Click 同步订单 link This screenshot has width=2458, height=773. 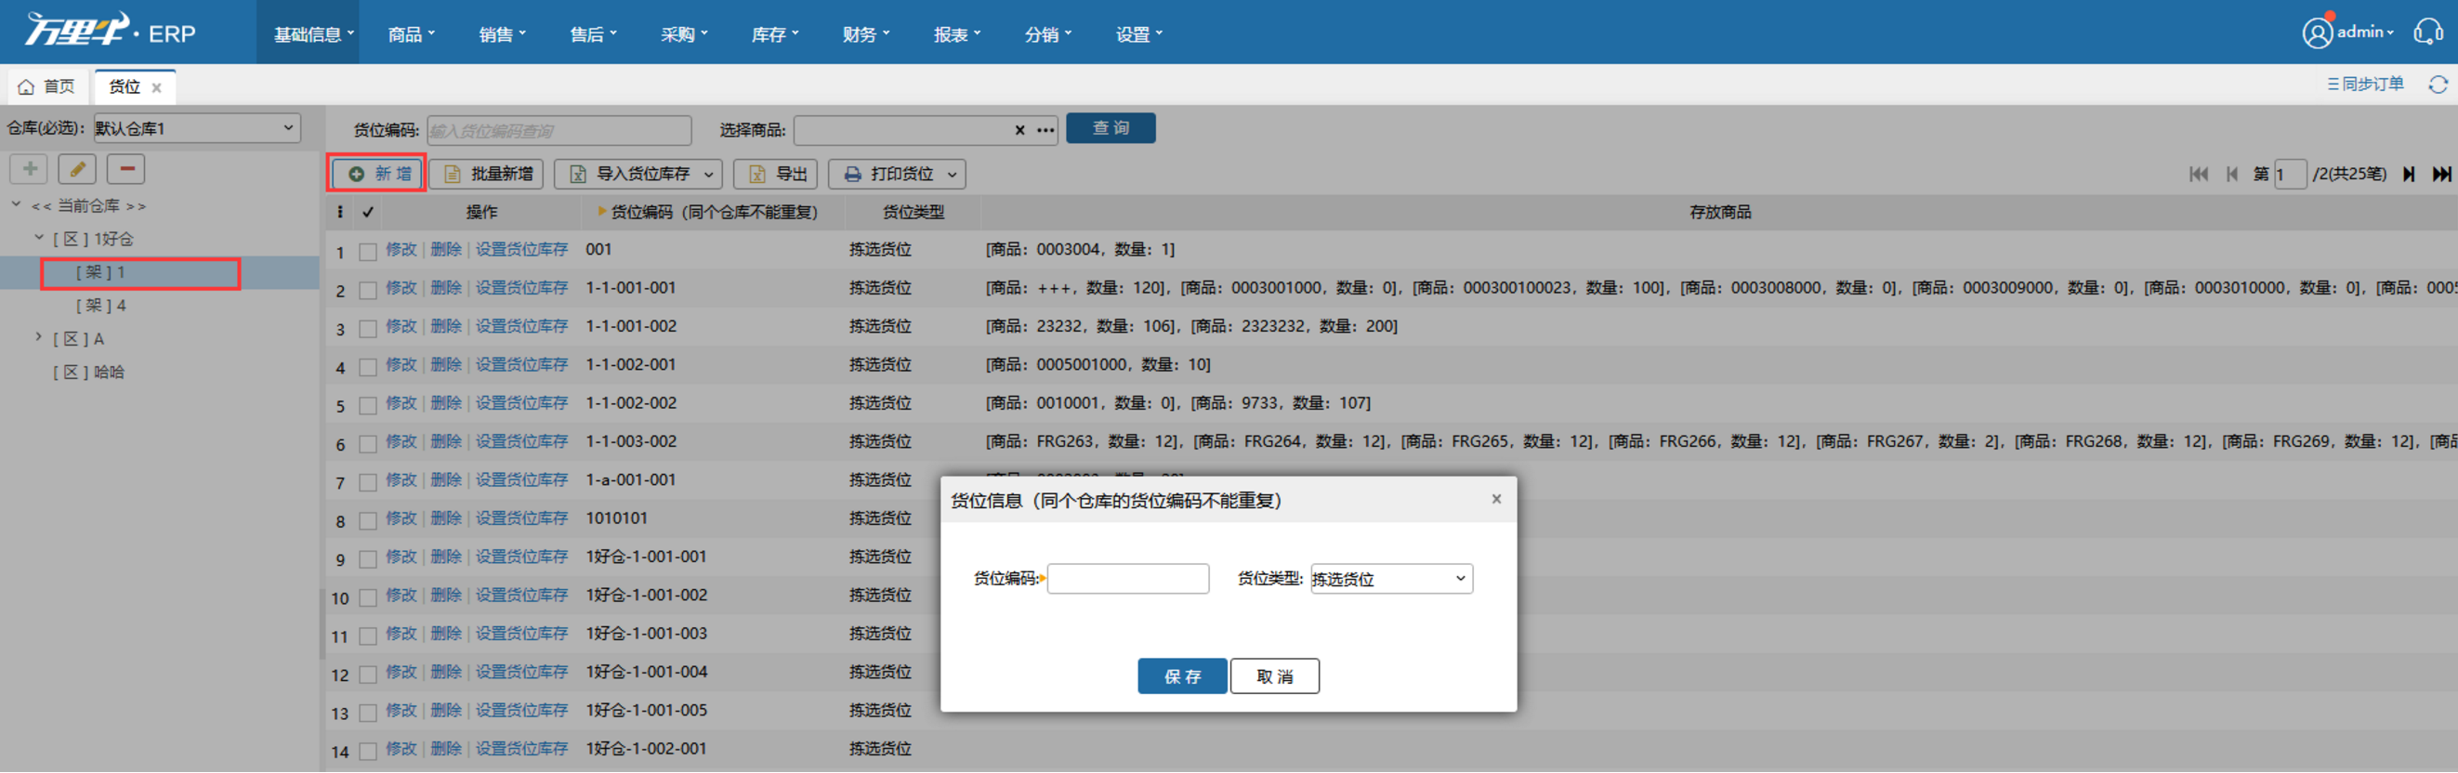click(x=2365, y=84)
